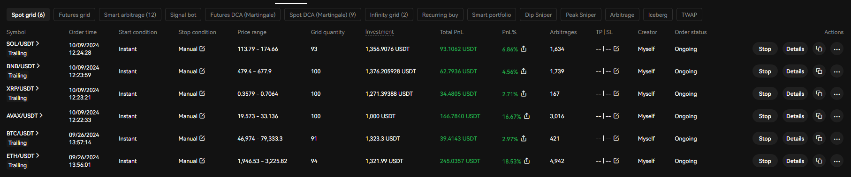Edit TP/SL for ETH/USDT grid

(616, 161)
